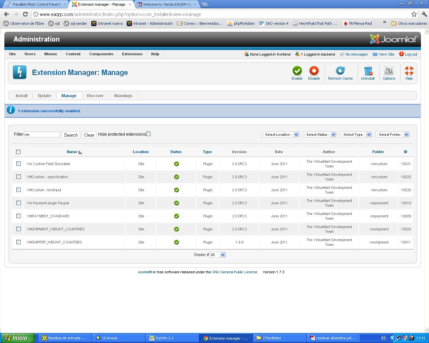Switch to the Discover tab

tap(95, 96)
